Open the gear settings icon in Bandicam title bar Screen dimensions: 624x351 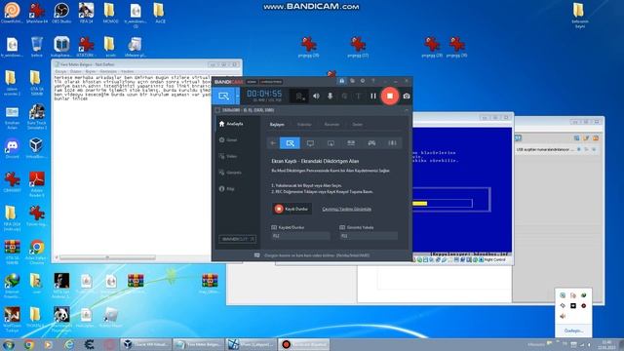point(363,81)
